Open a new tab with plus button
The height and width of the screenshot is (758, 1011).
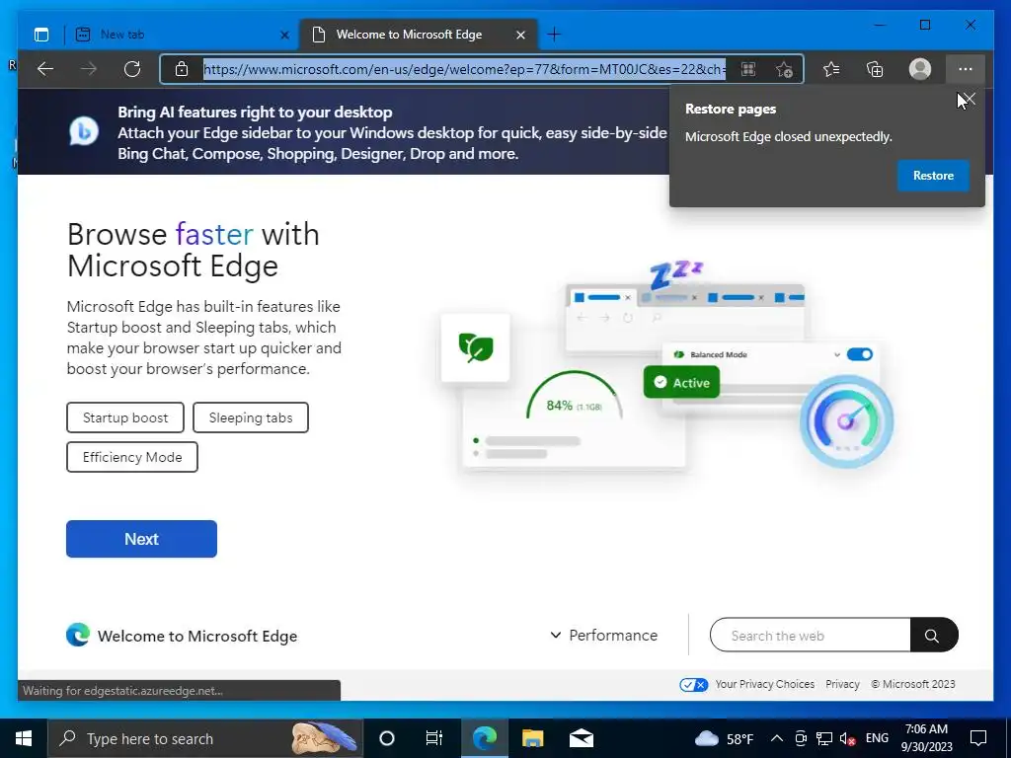point(554,35)
